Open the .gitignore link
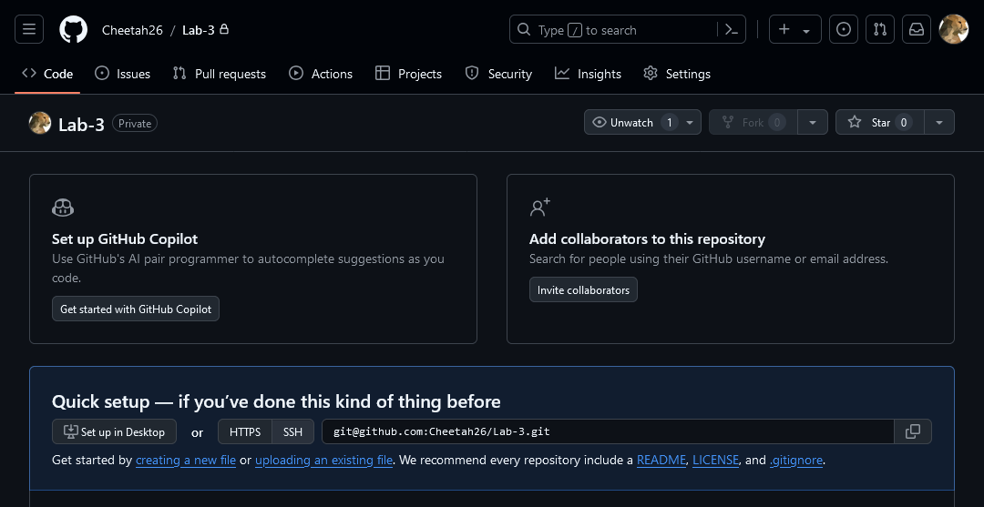 click(795, 460)
